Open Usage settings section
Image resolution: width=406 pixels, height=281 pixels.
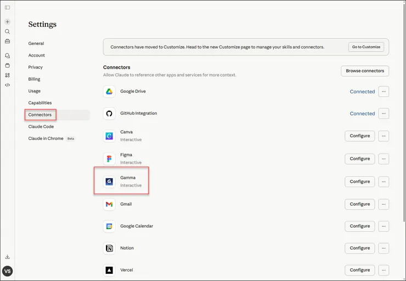(x=35, y=91)
